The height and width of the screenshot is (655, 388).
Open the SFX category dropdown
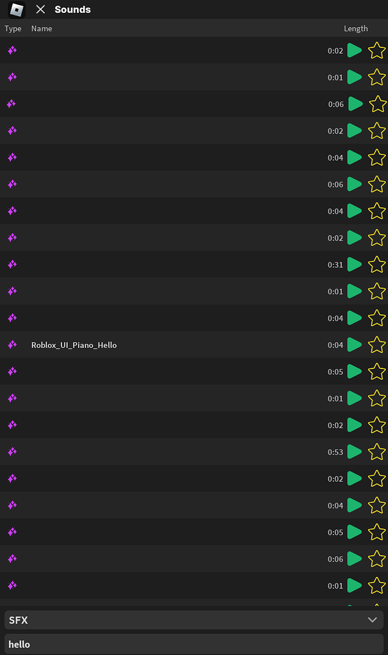point(192,620)
